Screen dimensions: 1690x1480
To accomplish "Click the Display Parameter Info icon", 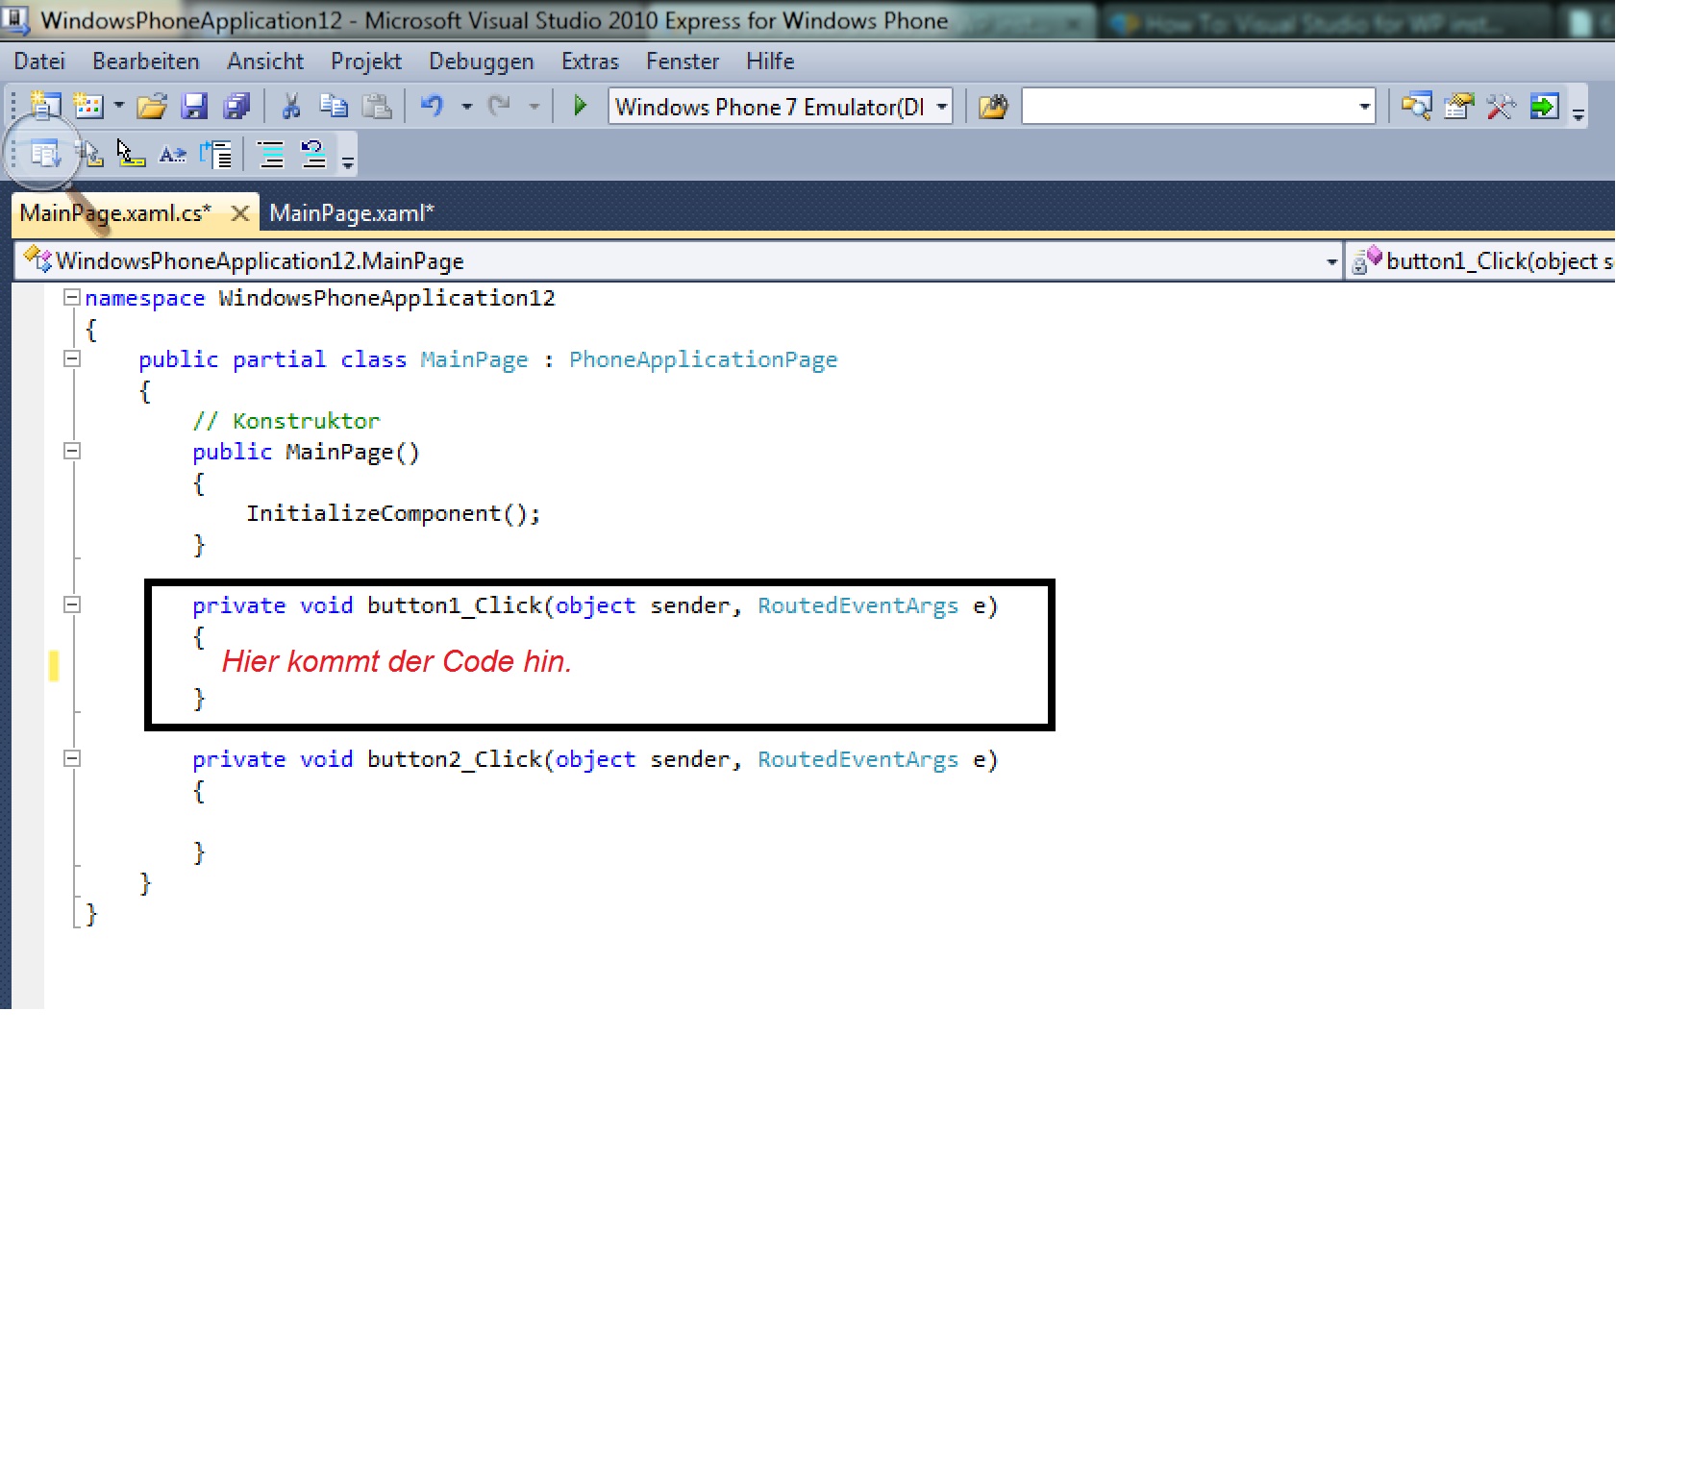I will (89, 154).
